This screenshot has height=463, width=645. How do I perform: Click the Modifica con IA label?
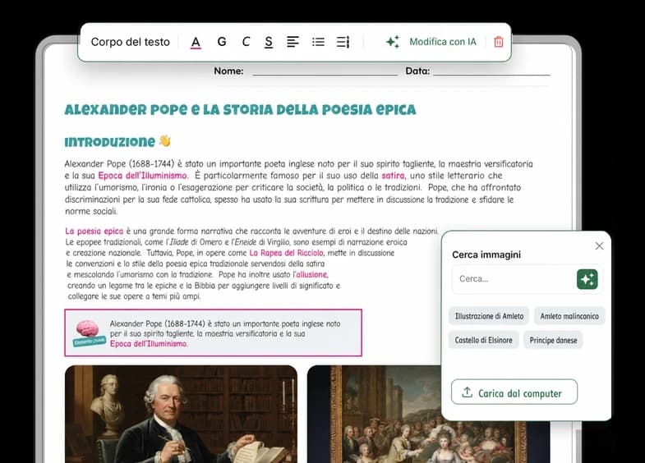[443, 42]
